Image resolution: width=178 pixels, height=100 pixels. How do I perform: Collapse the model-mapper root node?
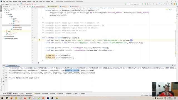coord(3,9)
